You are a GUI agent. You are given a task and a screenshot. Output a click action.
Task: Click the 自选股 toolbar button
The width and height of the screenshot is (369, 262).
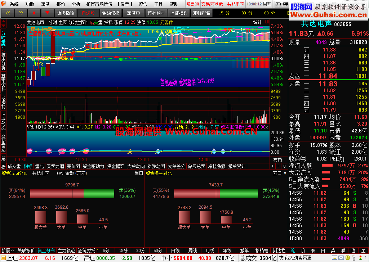click(88, 13)
